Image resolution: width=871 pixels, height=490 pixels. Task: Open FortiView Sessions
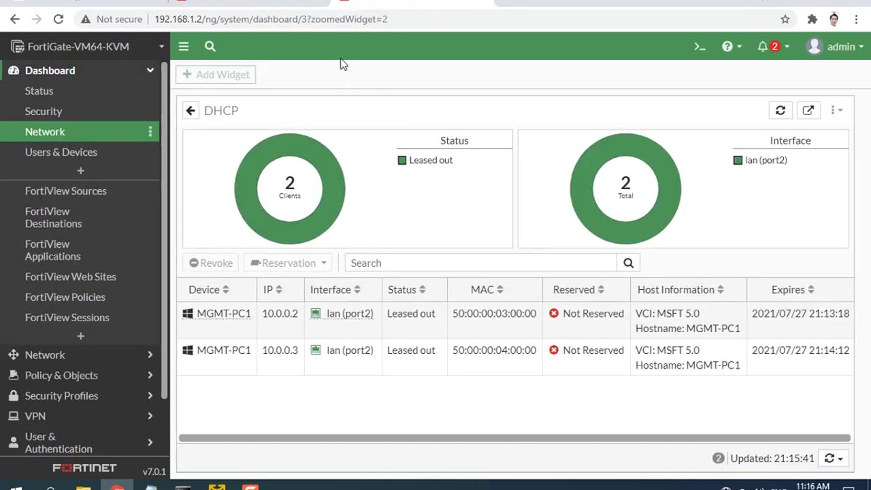click(x=67, y=318)
